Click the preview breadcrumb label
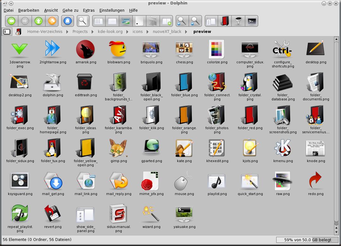The image size is (341, 246). click(x=202, y=32)
